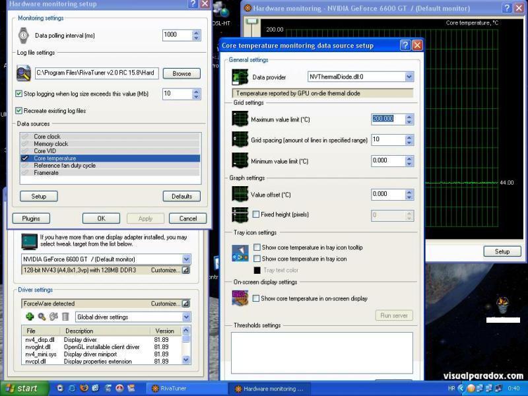Expand the Global driver settings dropdown

coord(186,317)
